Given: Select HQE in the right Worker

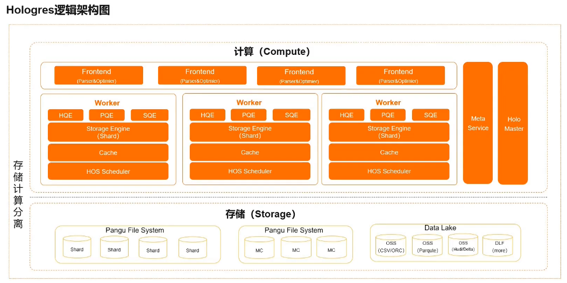Looking at the screenshot, I should click(346, 115).
